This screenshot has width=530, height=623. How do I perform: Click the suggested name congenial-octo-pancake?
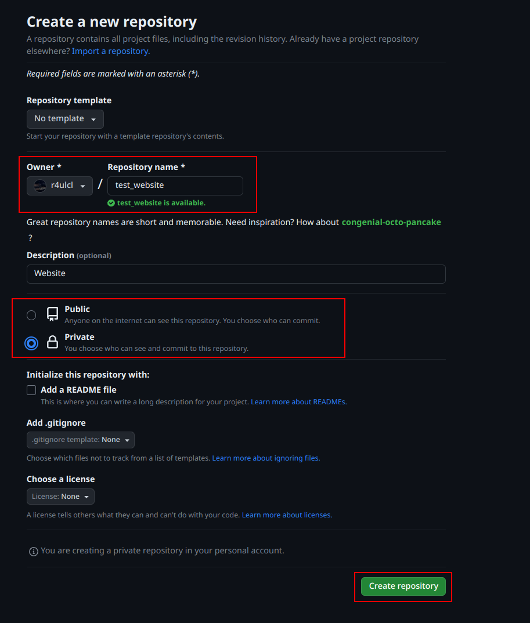(x=391, y=222)
